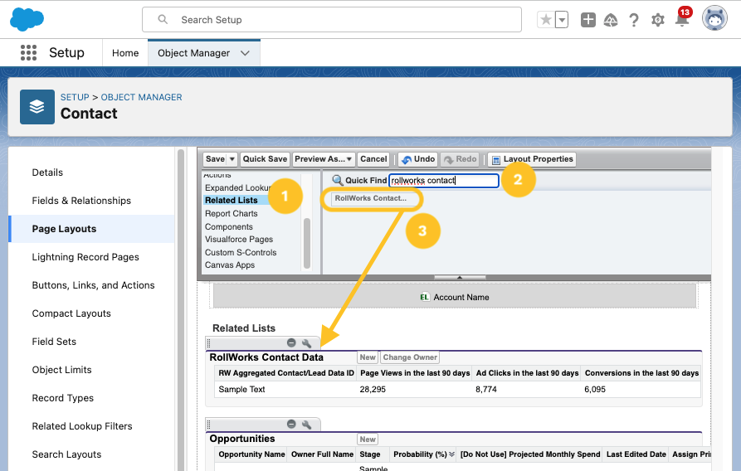Click the user avatar profile icon
This screenshot has height=471, width=741.
click(x=714, y=18)
